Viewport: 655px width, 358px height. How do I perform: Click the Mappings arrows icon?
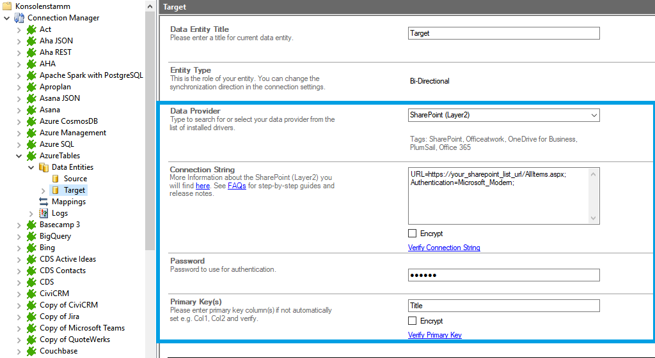click(43, 202)
